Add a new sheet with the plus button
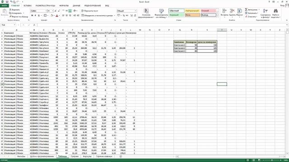The width and height of the screenshot is (289, 162). click(x=121, y=157)
